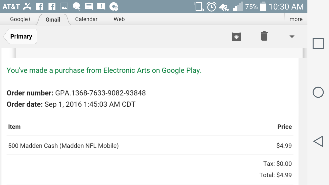
Task: Tap the Android recent apps square button
Action: tap(318, 43)
